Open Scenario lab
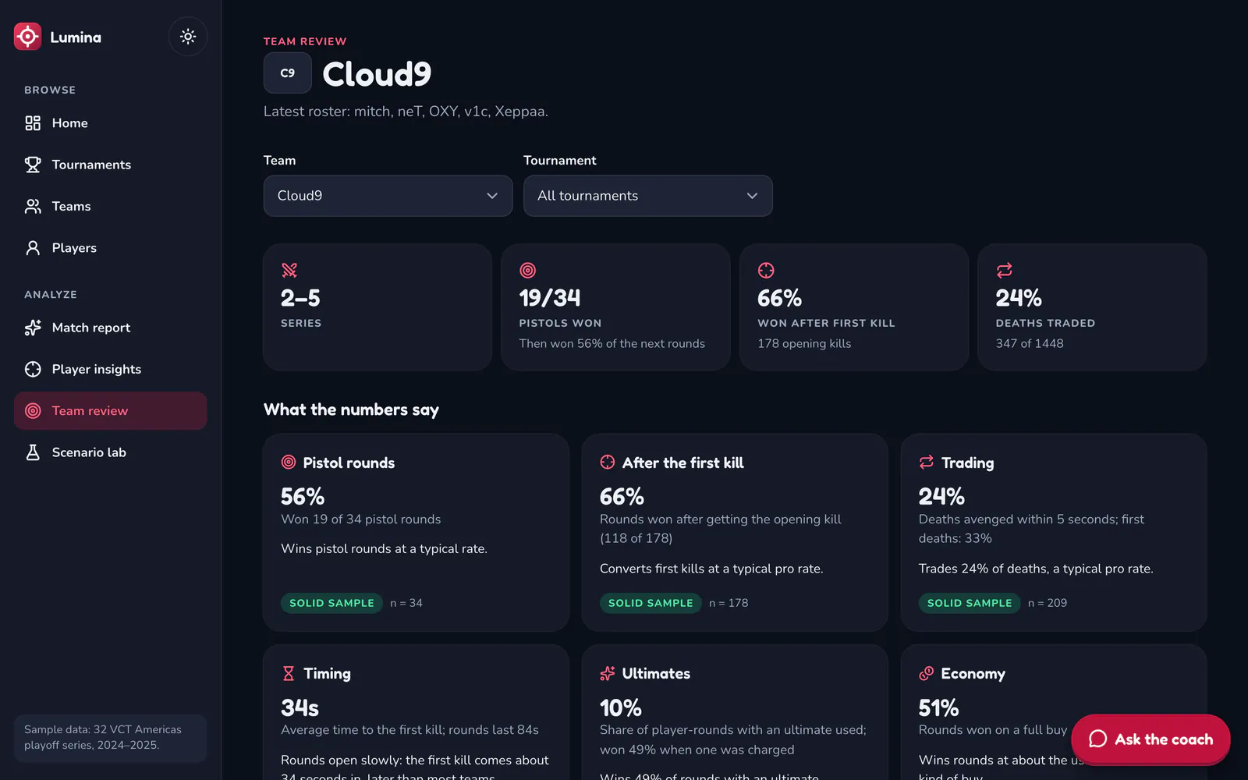1248x780 pixels. point(110,452)
